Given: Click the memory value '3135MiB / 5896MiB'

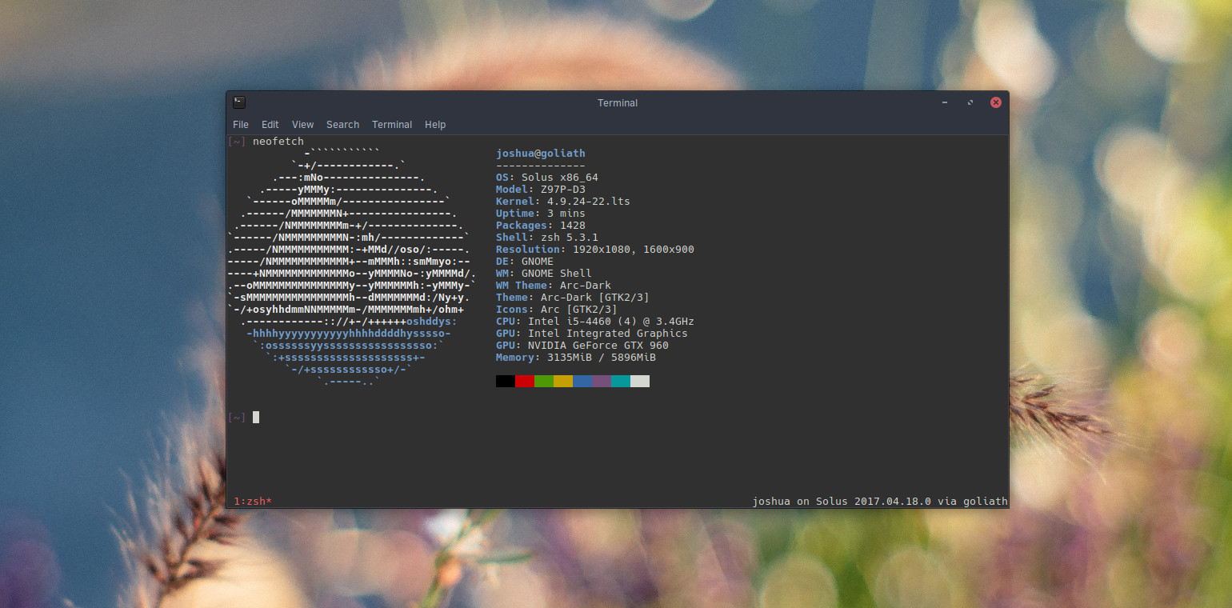Looking at the screenshot, I should click(x=602, y=358).
